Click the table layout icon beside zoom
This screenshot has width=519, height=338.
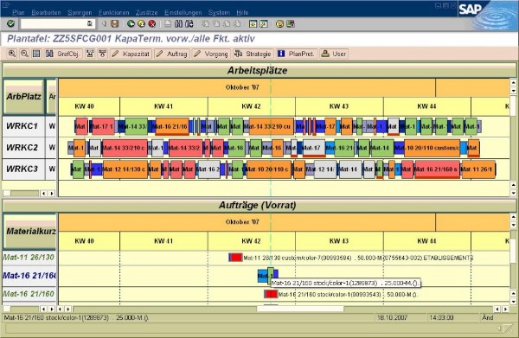(36, 54)
